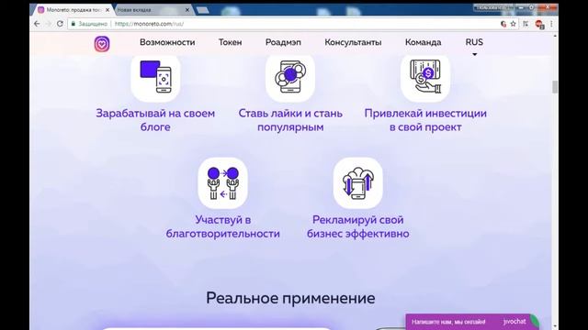Click the Monoreto heart logo
Viewport: 588px width, 330px height.
coord(102,44)
